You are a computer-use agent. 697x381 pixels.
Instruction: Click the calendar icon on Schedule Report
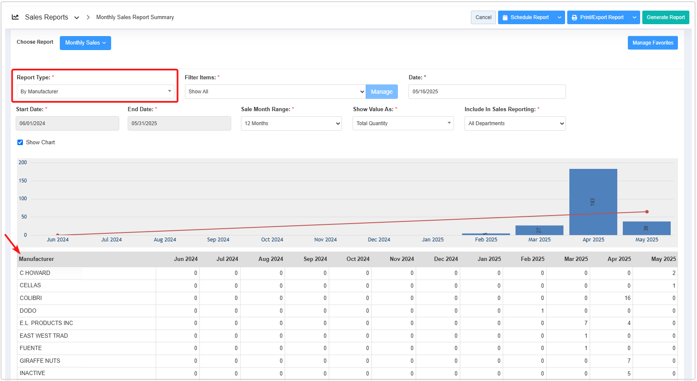[x=505, y=17]
